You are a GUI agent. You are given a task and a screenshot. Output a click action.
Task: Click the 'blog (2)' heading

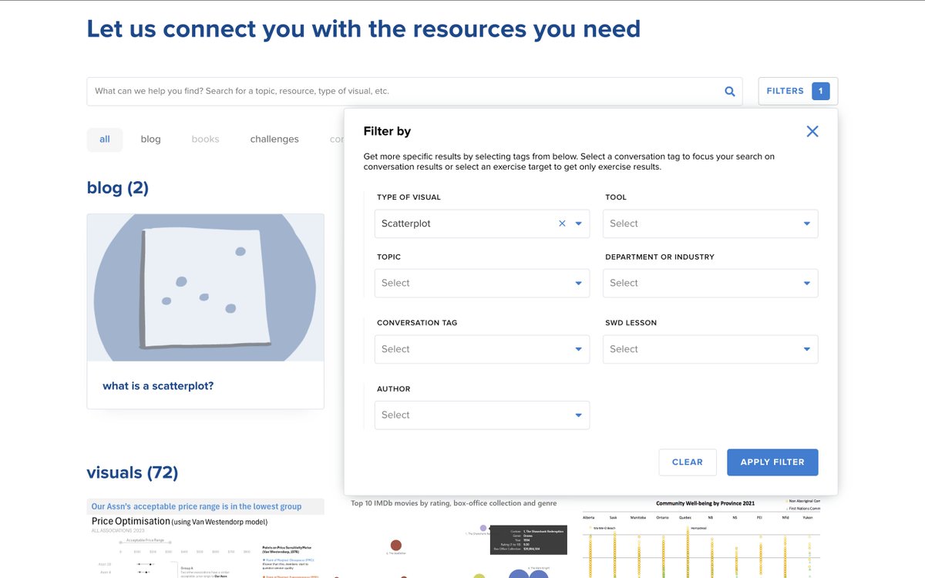(118, 188)
